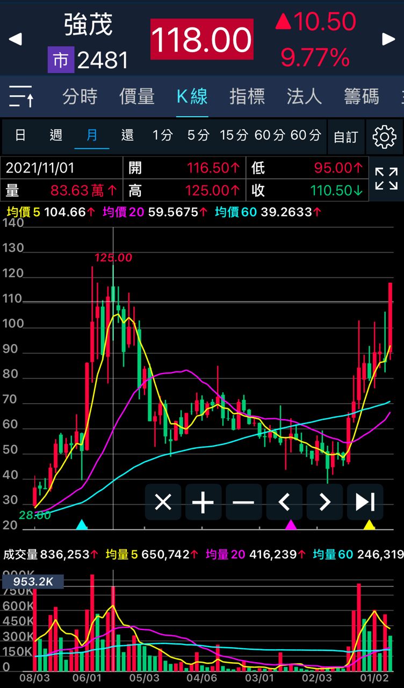Go to next stock with right arrow

388,39
